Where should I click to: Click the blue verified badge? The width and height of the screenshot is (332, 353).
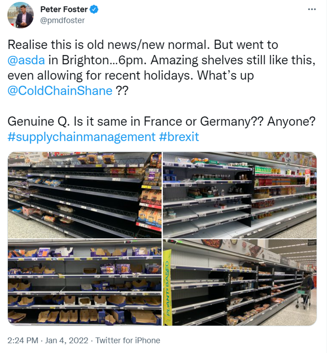94,9
